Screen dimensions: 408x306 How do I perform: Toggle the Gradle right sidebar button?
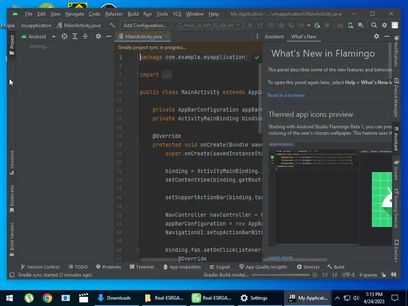396,170
